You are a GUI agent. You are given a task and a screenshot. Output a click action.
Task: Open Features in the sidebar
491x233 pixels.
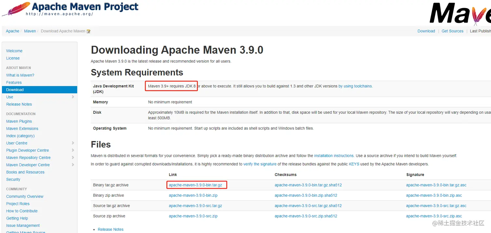14,83
